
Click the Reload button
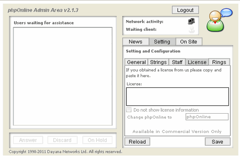coord(137,142)
